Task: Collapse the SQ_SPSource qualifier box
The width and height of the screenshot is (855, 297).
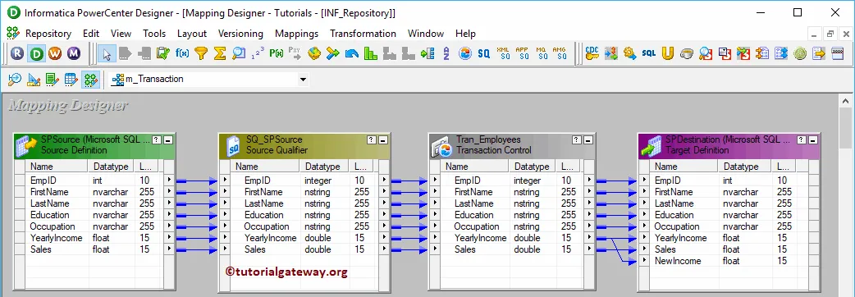Action: click(383, 140)
